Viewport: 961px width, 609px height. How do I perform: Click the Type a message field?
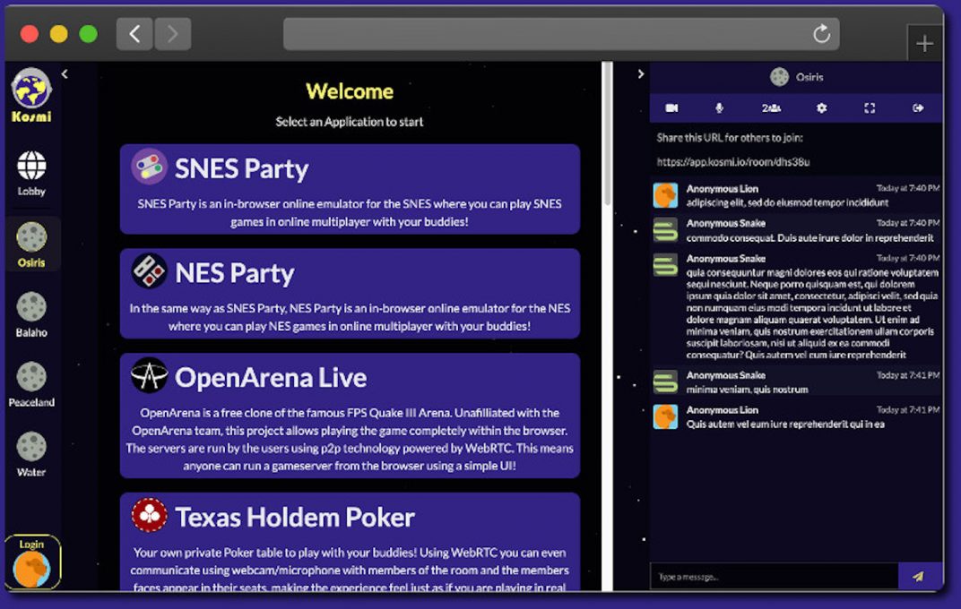(773, 577)
